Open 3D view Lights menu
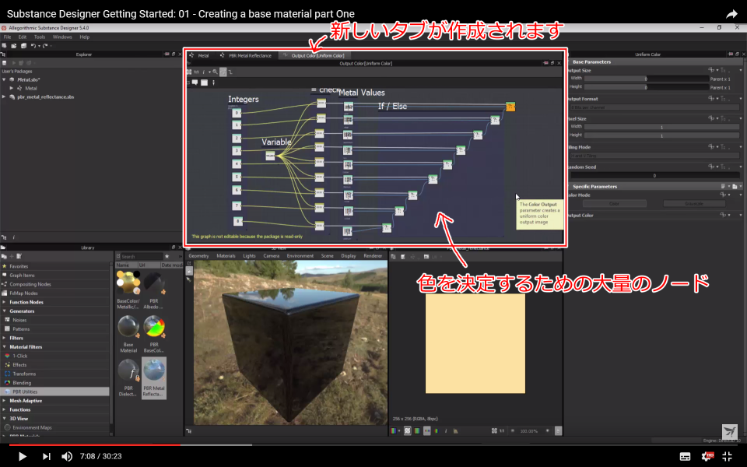 click(x=249, y=256)
